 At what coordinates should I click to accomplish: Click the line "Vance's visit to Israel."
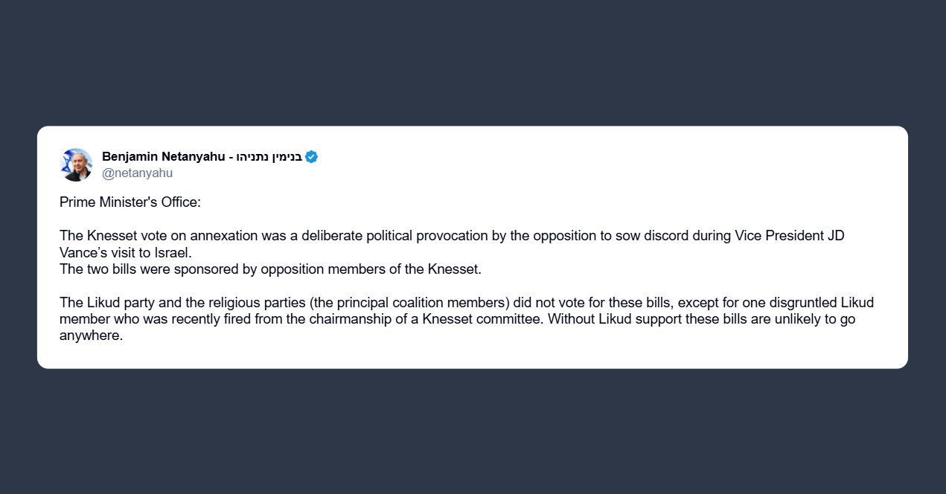click(126, 252)
